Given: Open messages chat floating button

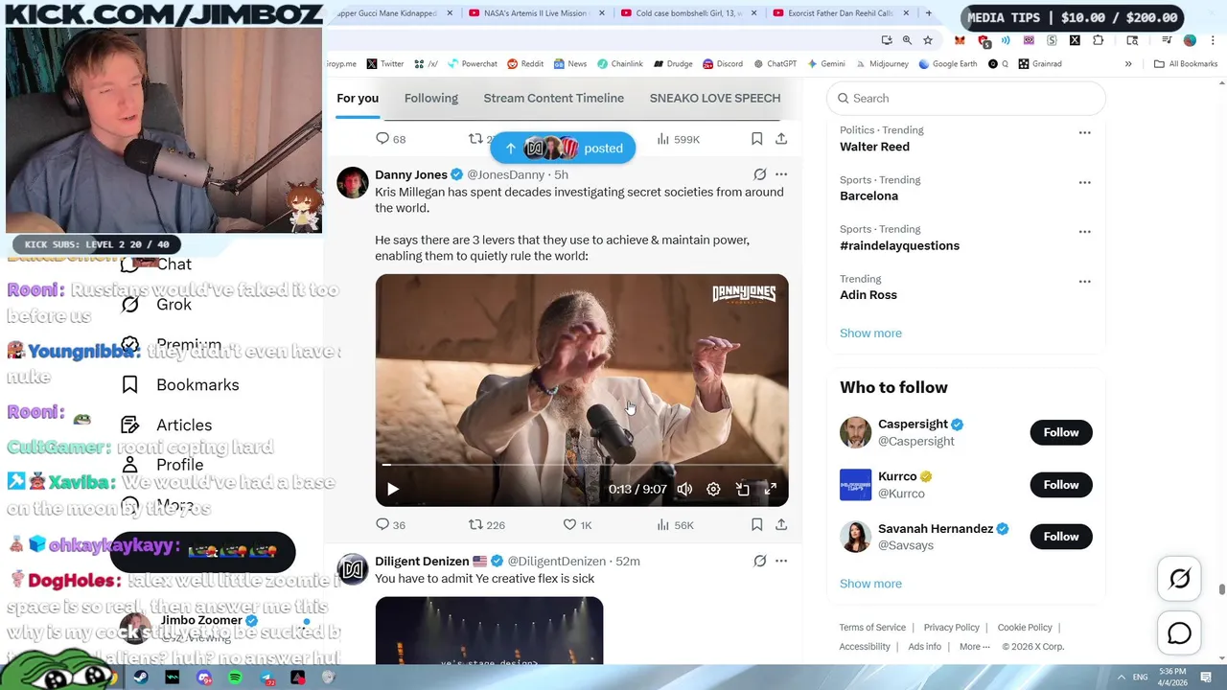Looking at the screenshot, I should coord(1179,633).
